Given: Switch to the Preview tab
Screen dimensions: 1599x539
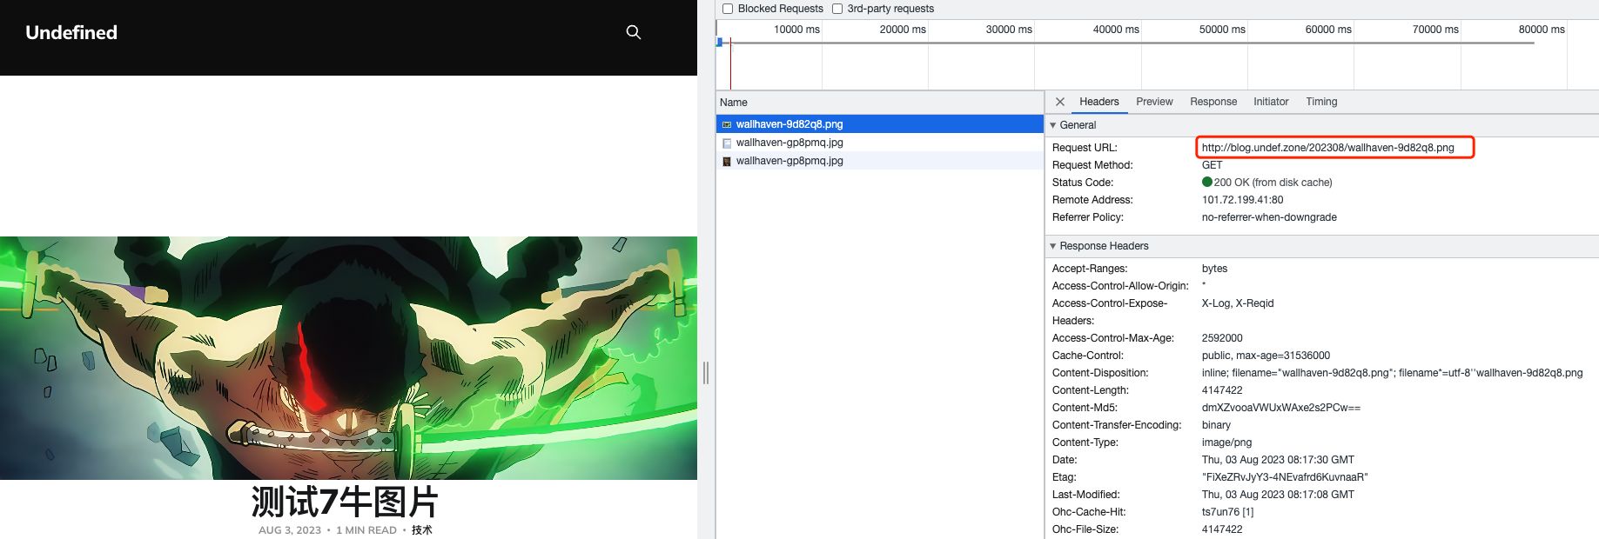Looking at the screenshot, I should [x=1154, y=102].
